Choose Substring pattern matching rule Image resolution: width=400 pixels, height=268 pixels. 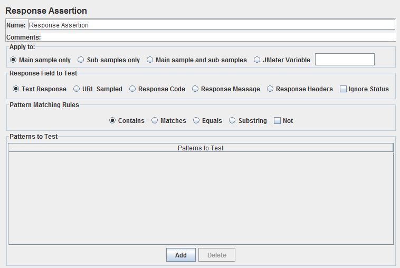(232, 121)
